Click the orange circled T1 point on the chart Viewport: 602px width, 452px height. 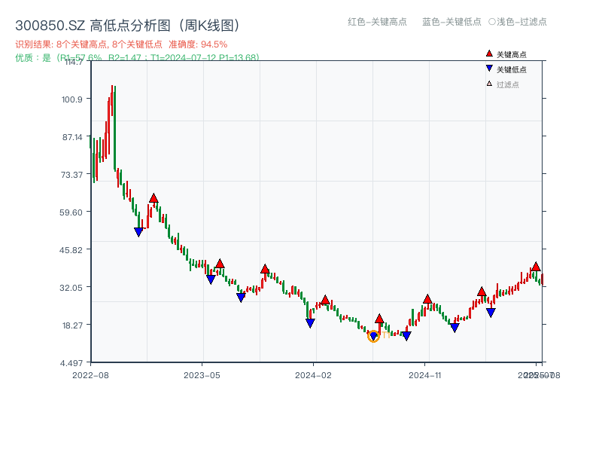tap(374, 336)
